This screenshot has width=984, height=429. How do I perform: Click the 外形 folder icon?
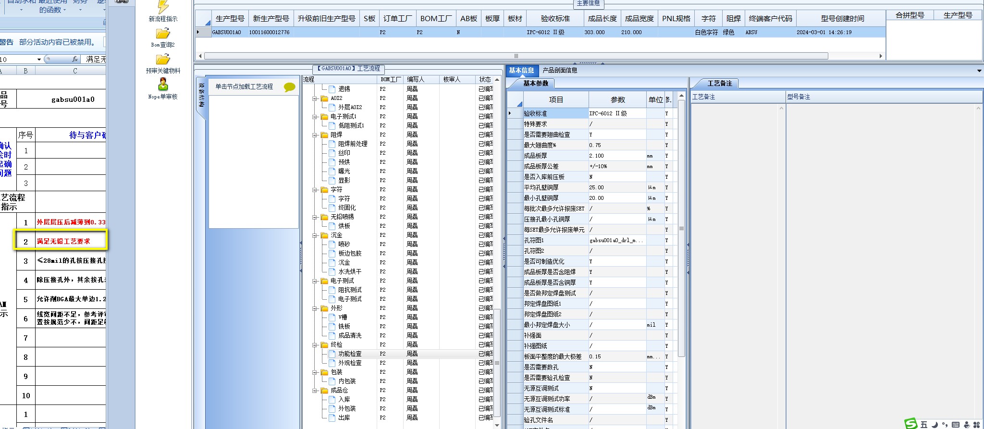point(324,308)
